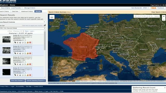Expand Show Result Controls section
This screenshot has height=93, width=166.
(x=23, y=22)
